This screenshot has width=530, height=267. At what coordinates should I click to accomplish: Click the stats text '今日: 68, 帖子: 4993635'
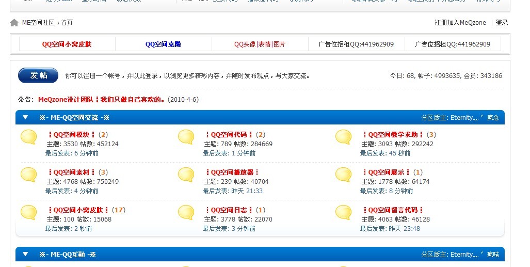coord(426,76)
